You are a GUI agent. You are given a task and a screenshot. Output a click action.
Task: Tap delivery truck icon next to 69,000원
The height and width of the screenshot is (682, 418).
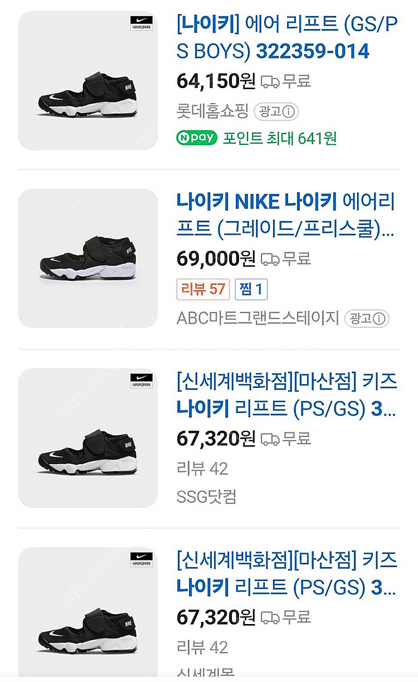point(270,259)
